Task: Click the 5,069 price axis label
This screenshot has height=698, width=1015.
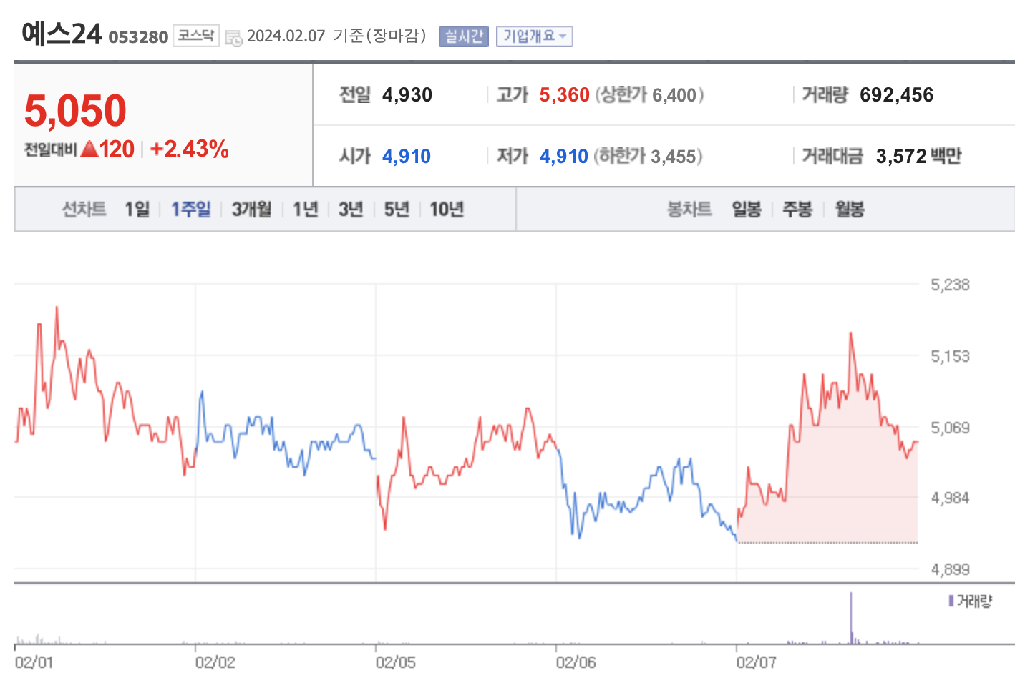Action: coord(950,428)
